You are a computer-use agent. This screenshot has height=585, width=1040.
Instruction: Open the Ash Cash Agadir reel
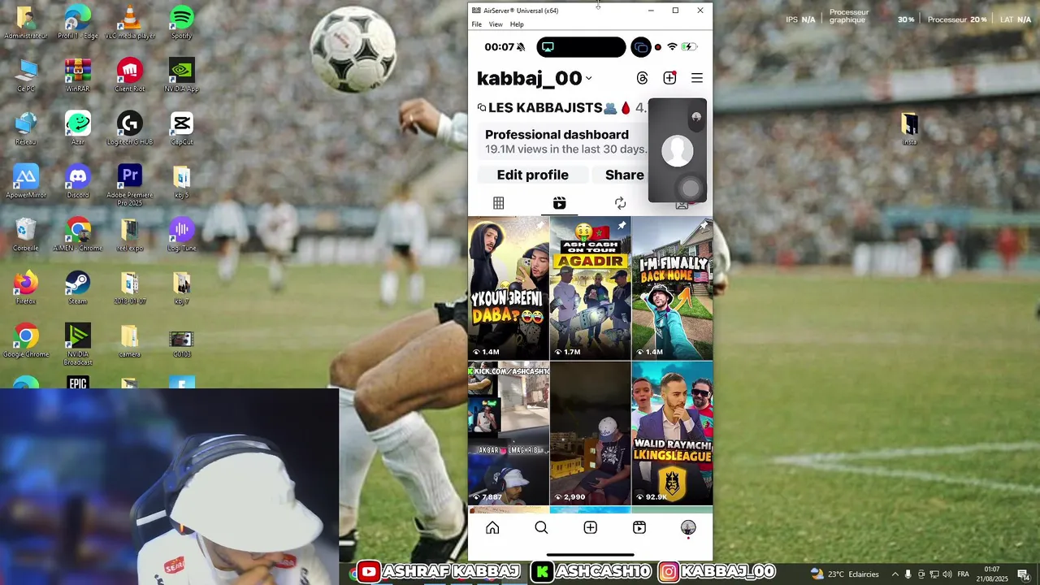point(591,288)
